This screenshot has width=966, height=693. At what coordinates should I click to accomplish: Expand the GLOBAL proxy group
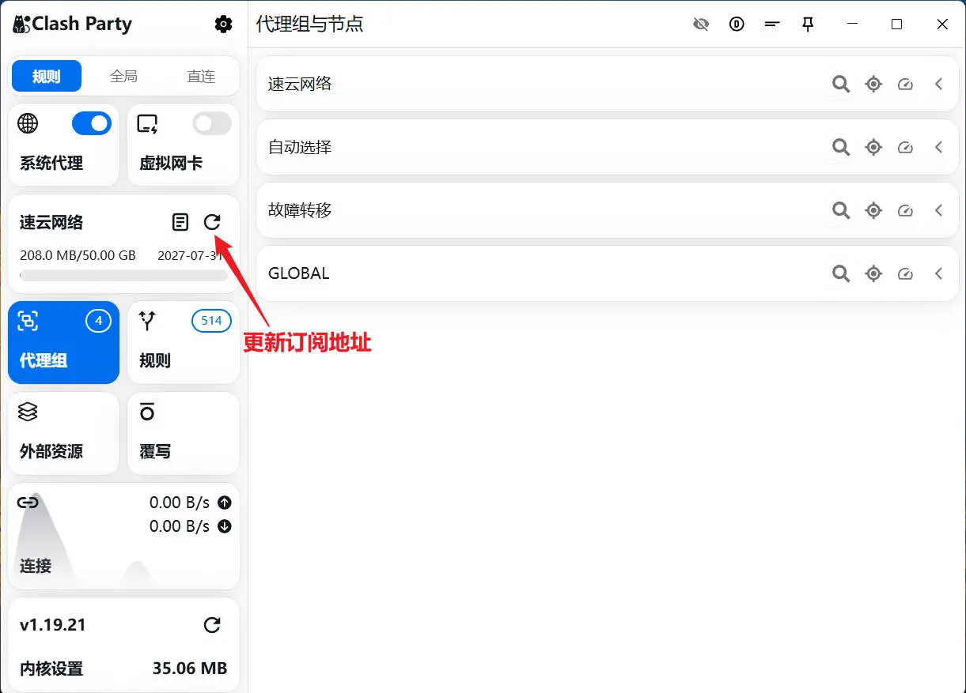click(938, 273)
